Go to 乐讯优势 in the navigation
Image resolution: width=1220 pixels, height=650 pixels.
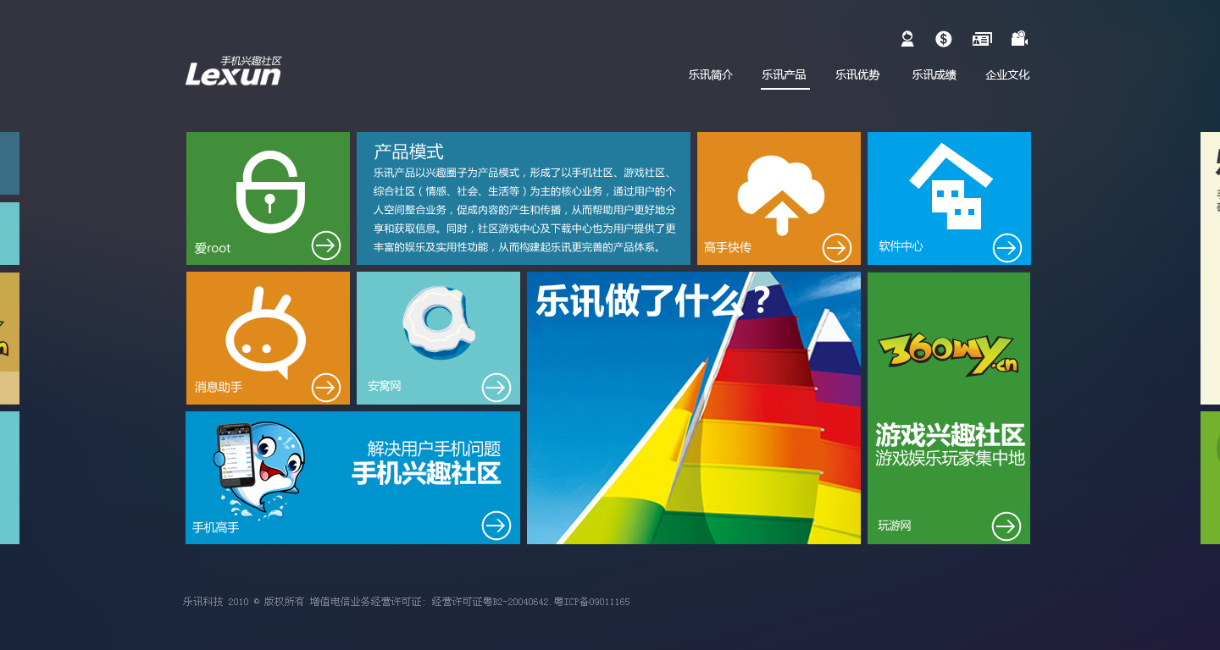click(x=857, y=75)
